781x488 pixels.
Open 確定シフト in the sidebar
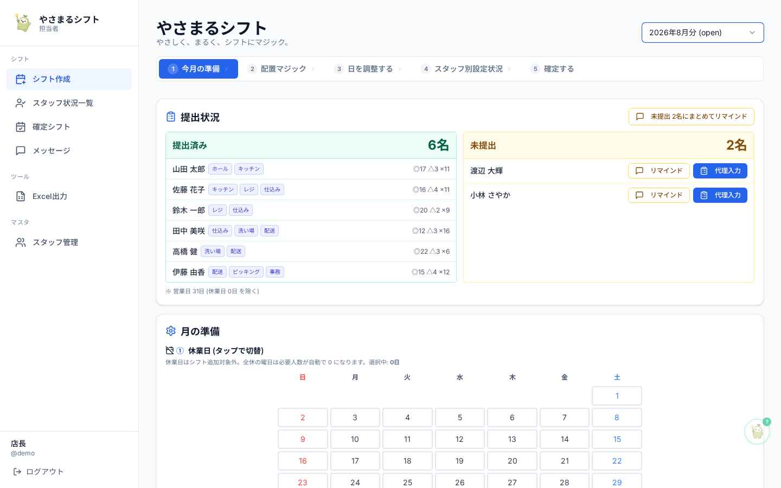pyautogui.click(x=69, y=127)
